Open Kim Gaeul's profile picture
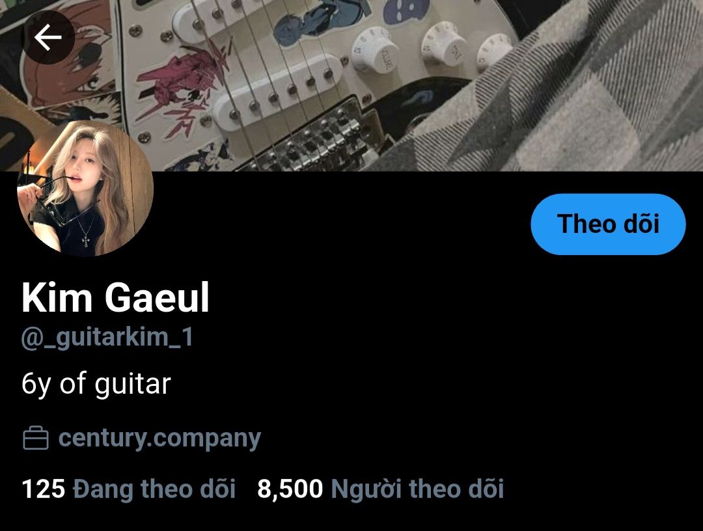Image resolution: width=703 pixels, height=531 pixels. [x=85, y=188]
